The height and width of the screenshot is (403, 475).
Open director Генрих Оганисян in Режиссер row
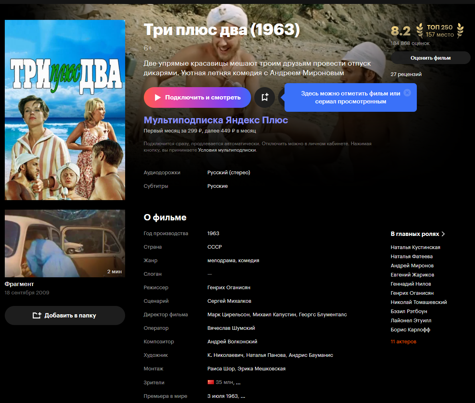coord(229,288)
